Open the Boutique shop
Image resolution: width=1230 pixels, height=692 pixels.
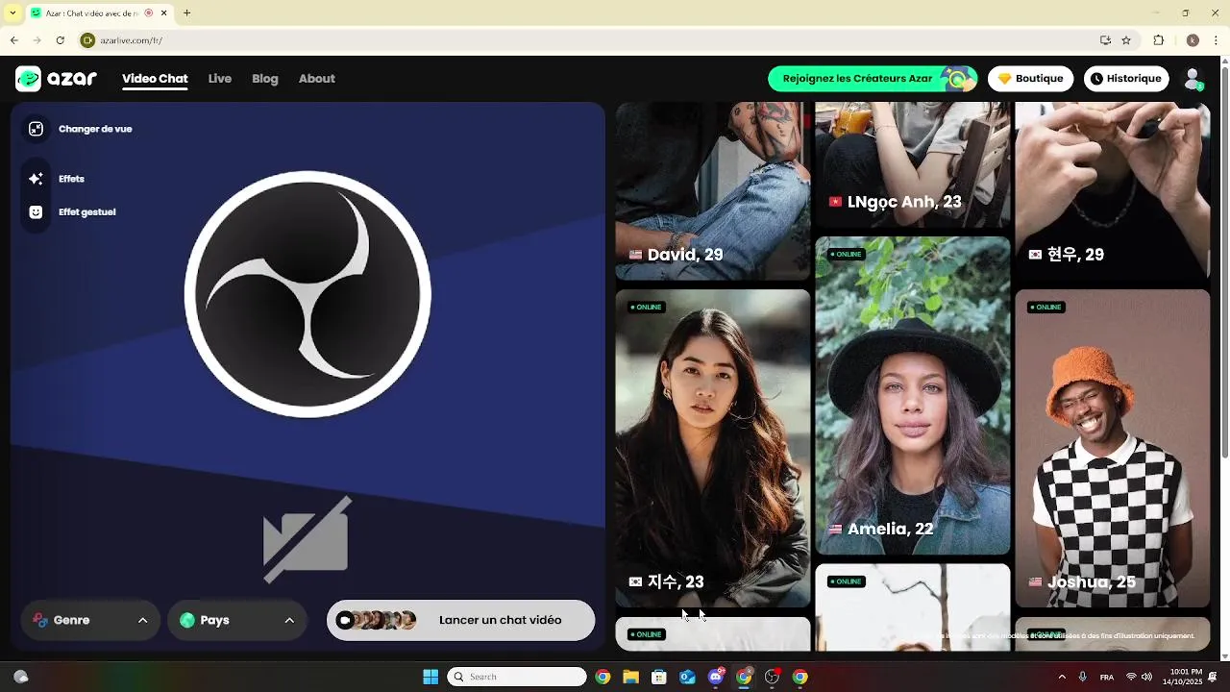1031,79
